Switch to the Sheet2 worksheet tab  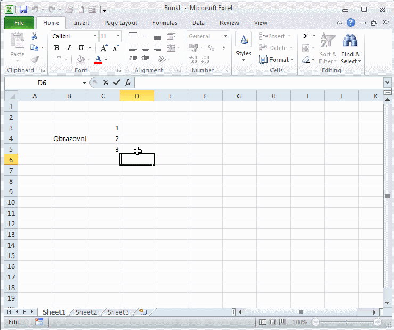(x=86, y=312)
